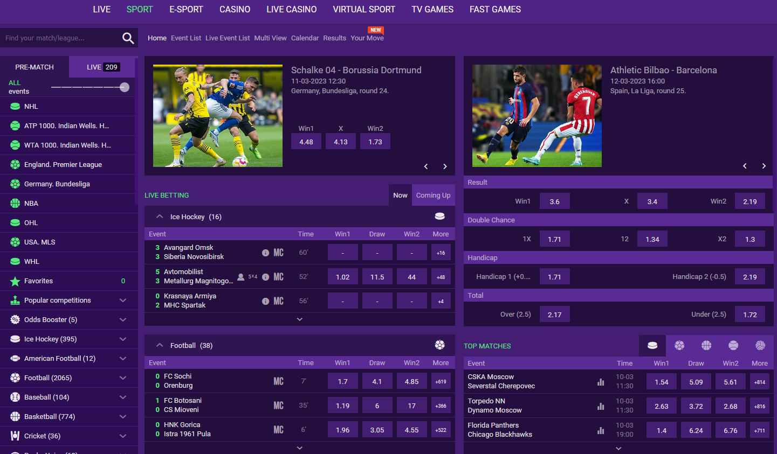777x454 pixels.
Task: Click Cricket sport icon in sidebar
Action: 15,436
